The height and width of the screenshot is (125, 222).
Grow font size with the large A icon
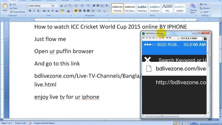point(61,6)
